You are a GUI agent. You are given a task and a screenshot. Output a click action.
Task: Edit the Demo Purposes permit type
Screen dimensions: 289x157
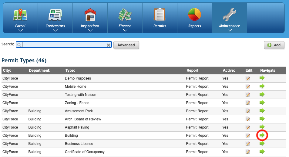tap(248, 78)
